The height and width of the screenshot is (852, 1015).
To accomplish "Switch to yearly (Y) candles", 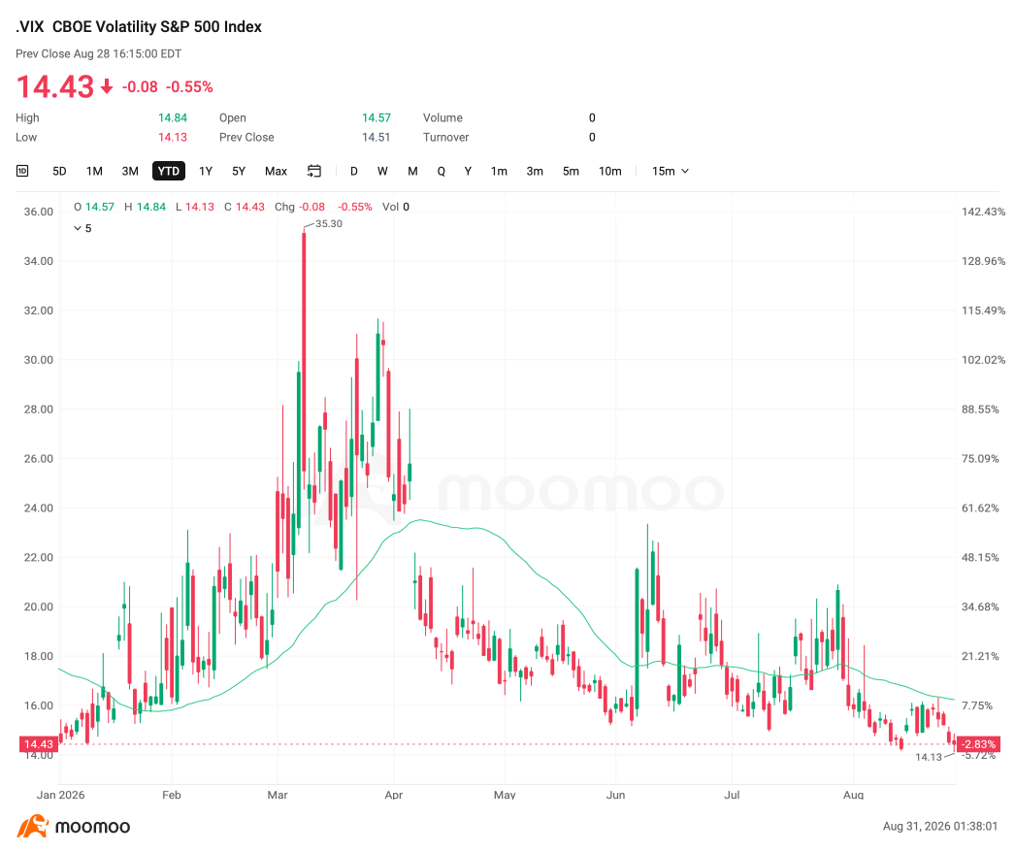I will (x=468, y=171).
